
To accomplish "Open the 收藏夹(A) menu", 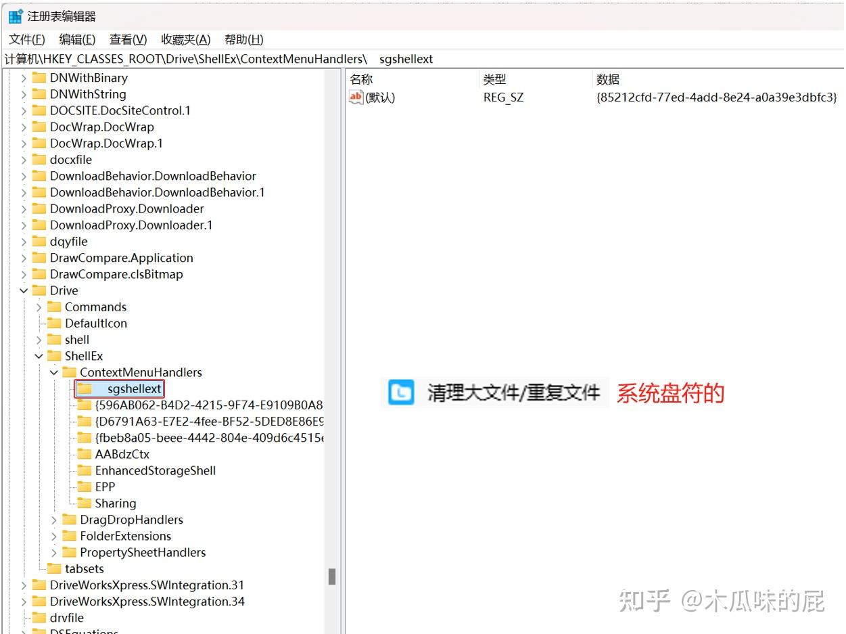I will point(186,40).
